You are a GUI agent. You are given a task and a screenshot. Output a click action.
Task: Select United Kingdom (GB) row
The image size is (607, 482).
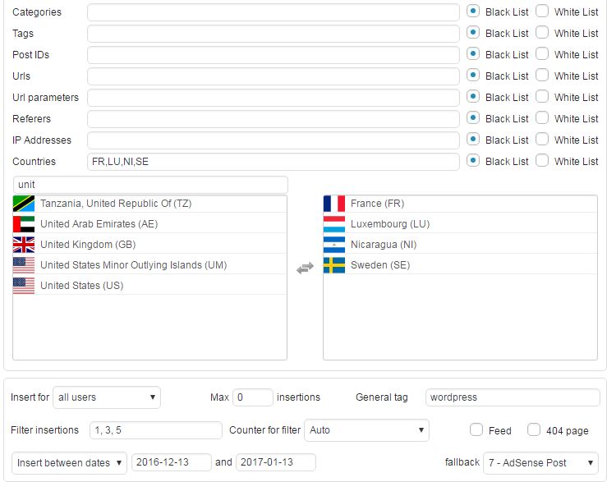[149, 245]
